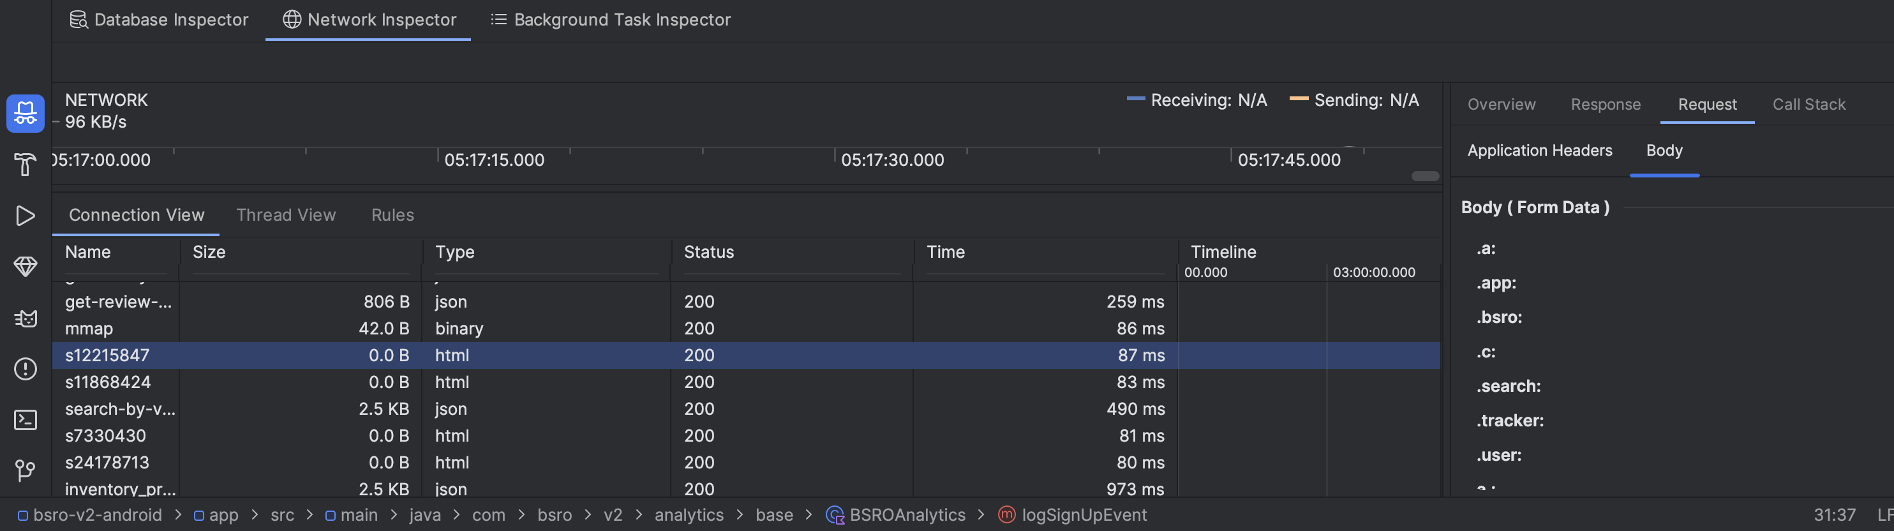Viewport: 1894px width, 531px height.
Task: Open the Thread View tab
Action: [x=285, y=214]
